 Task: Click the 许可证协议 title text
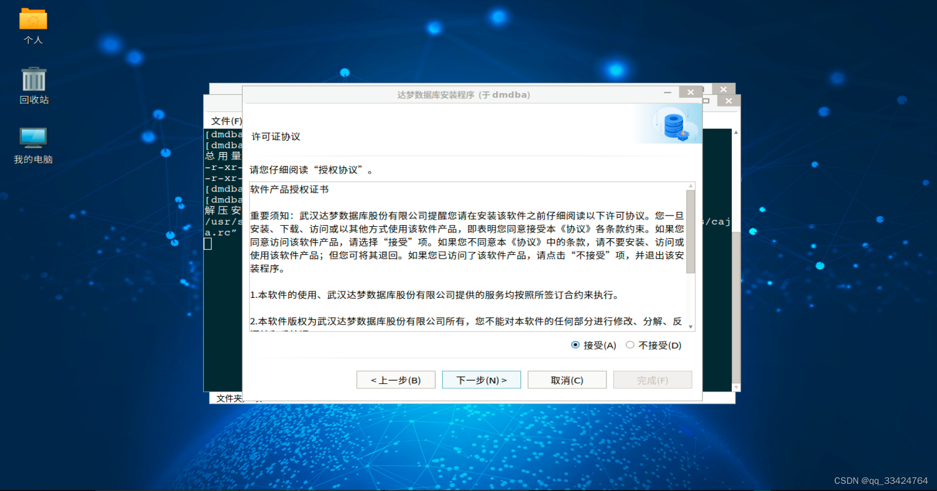pos(276,136)
